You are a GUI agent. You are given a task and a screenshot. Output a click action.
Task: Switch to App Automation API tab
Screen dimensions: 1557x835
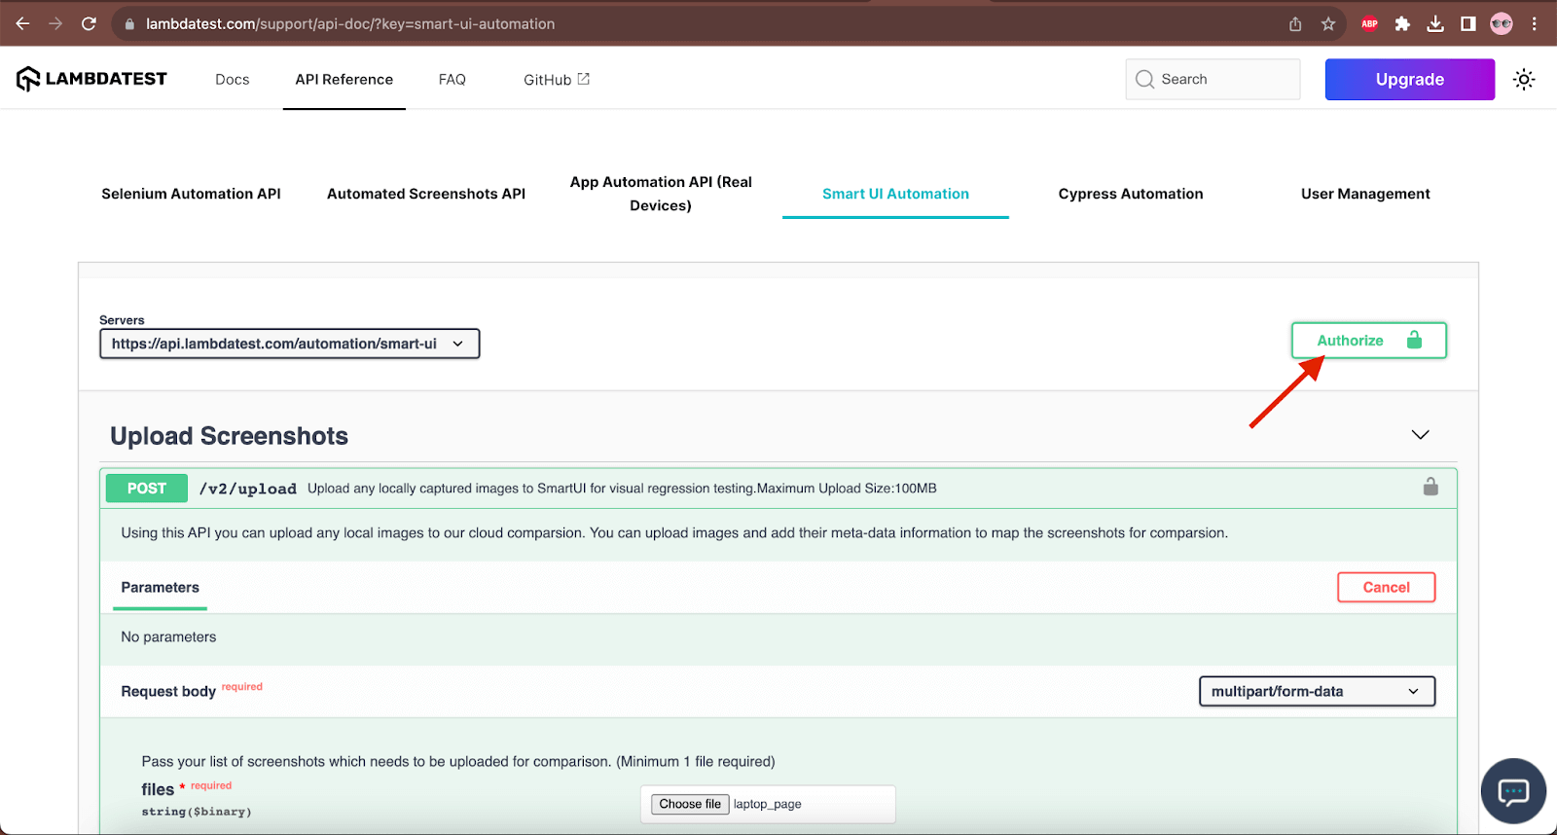click(661, 194)
